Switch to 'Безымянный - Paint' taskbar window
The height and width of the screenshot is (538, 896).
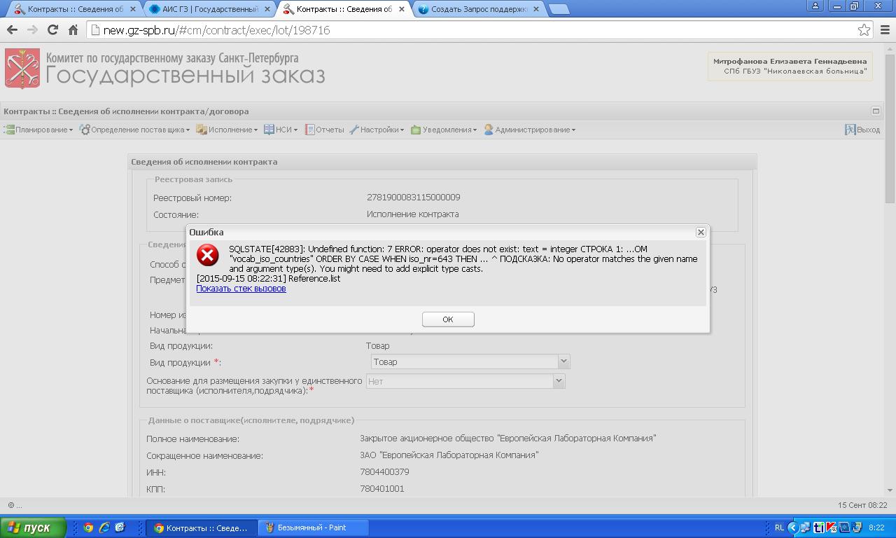click(x=311, y=527)
